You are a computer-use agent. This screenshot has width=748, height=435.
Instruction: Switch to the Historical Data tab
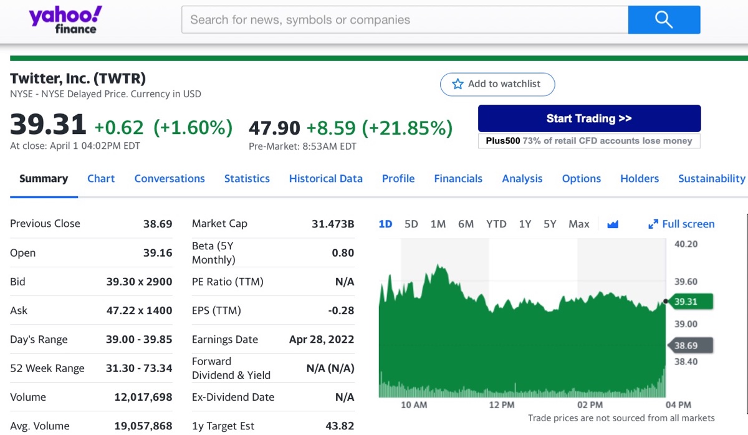tap(325, 179)
